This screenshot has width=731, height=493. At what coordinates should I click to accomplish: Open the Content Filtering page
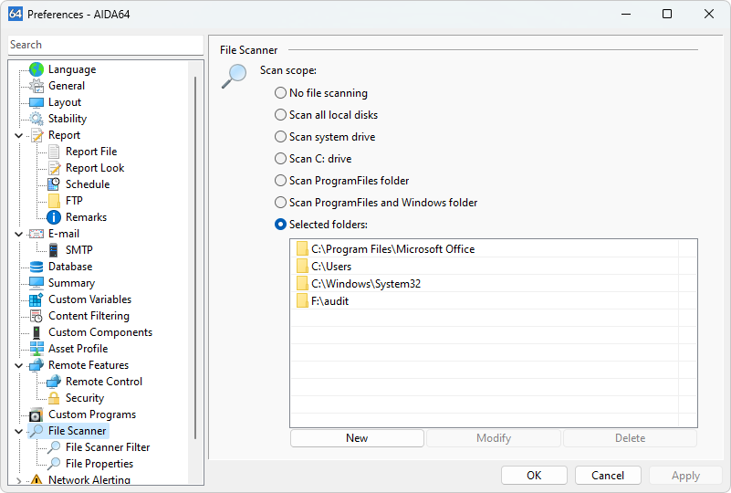89,316
